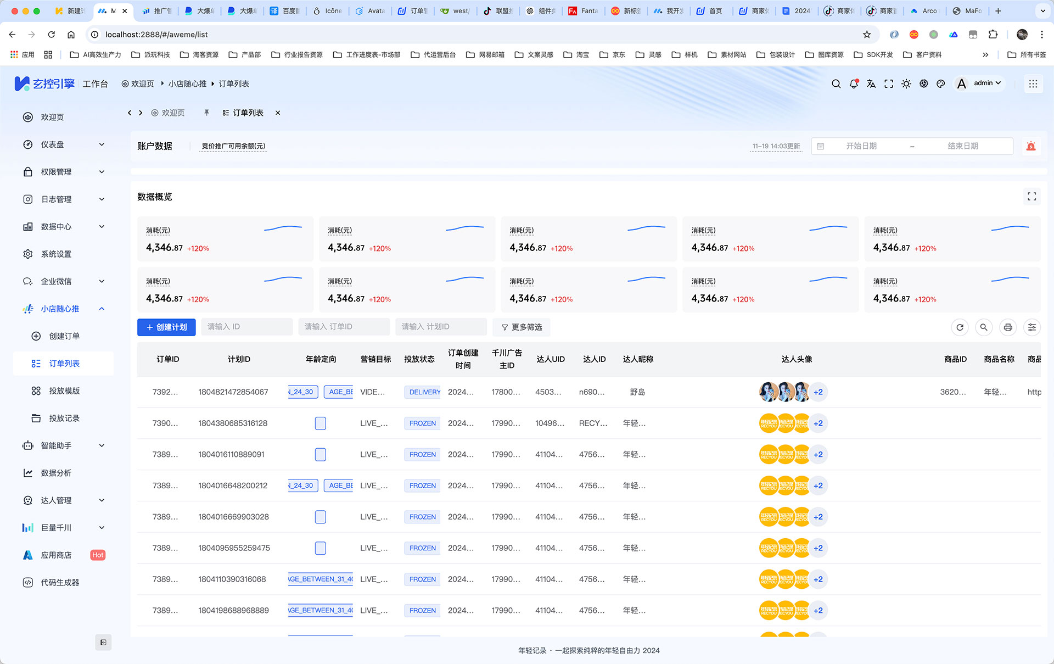Image resolution: width=1054 pixels, height=664 pixels.
Task: Collapse the sidebar menu
Action: click(103, 642)
